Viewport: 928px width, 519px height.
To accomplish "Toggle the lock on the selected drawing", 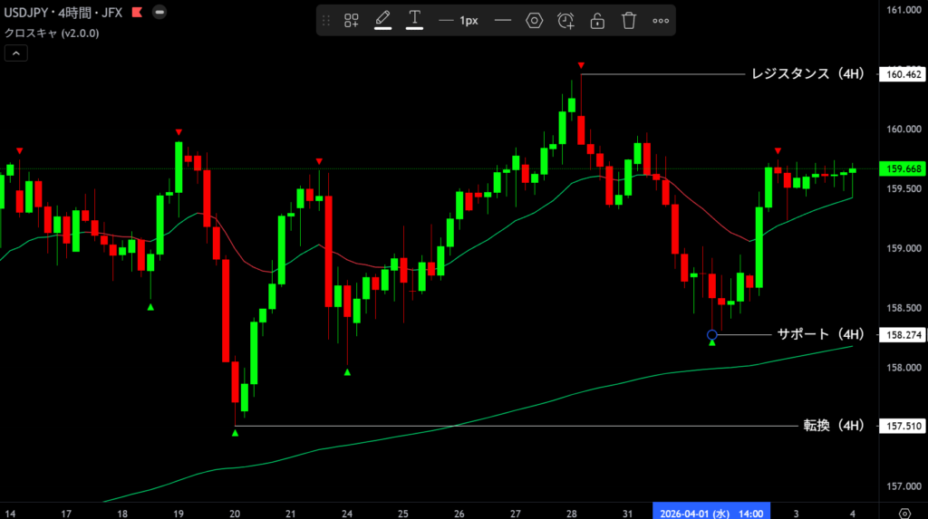I will point(597,20).
